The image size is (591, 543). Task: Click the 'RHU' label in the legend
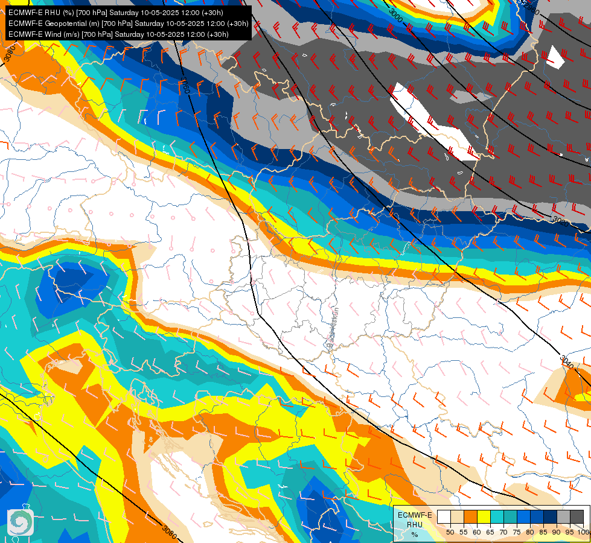pyautogui.click(x=415, y=524)
